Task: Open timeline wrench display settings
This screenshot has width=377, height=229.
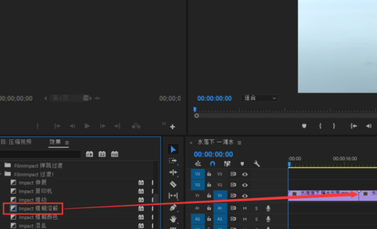Action: pos(256,164)
